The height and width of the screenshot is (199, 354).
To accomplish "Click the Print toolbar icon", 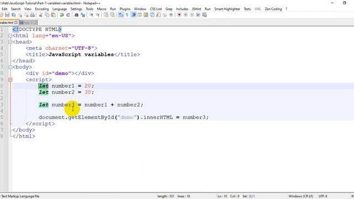I will 33,15.
